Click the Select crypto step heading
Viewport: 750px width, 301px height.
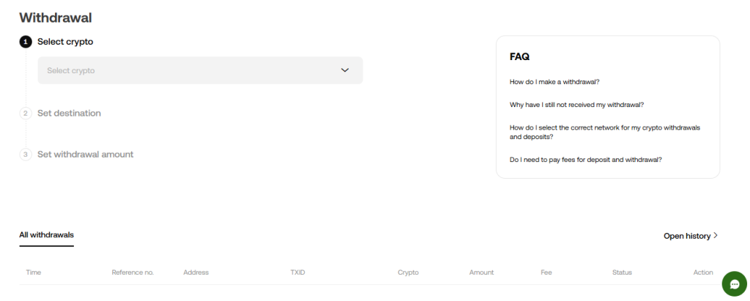click(x=65, y=42)
